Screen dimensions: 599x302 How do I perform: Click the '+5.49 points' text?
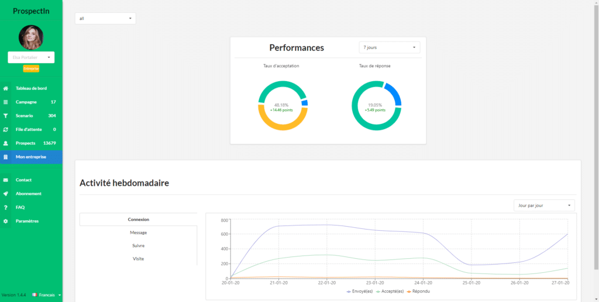[375, 110]
